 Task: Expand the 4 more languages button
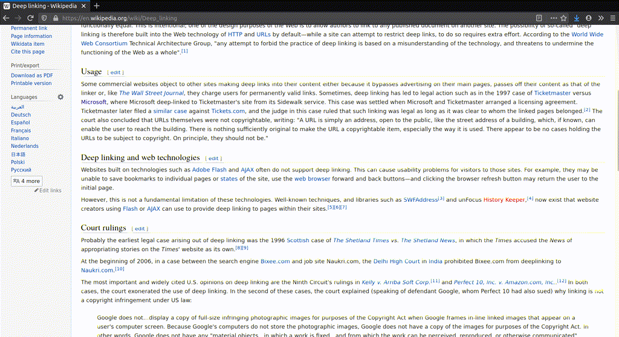click(x=27, y=181)
